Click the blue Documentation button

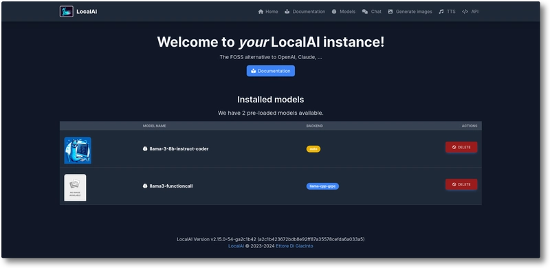click(270, 71)
